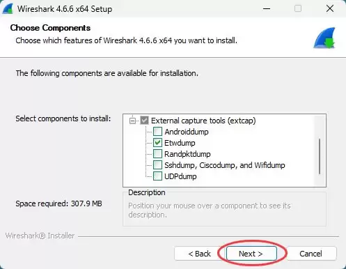
Task: Return to previous page with Back button
Action: [199, 254]
